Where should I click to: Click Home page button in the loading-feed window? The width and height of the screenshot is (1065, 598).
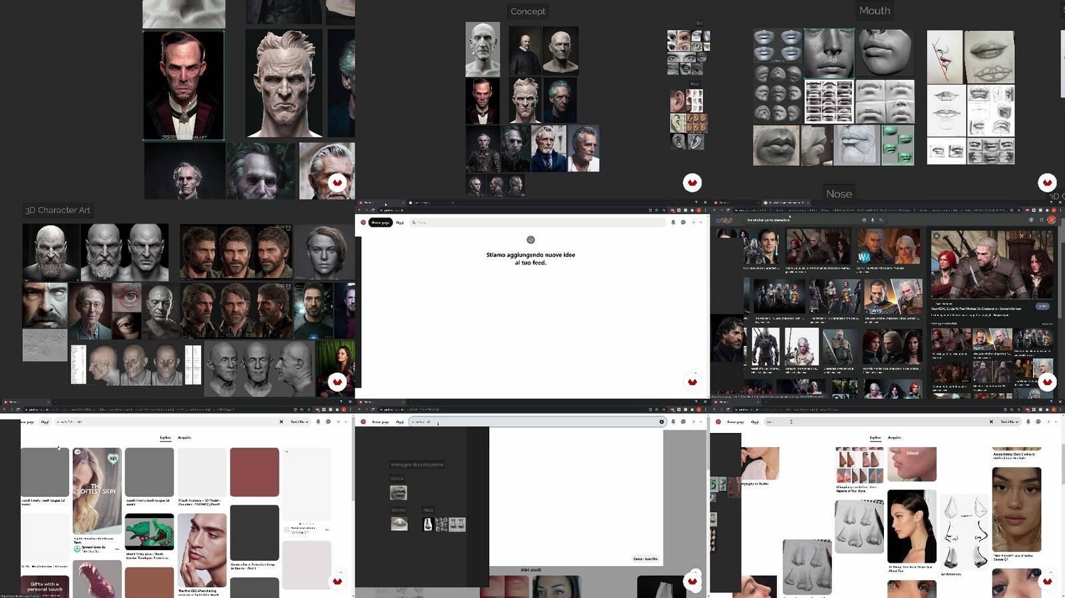point(380,222)
